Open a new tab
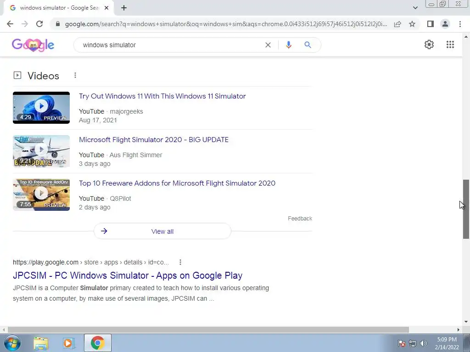This screenshot has width=470, height=352. [x=124, y=8]
